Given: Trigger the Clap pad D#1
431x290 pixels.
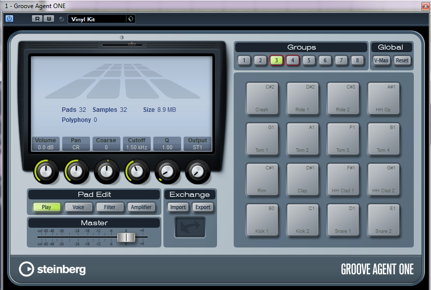Looking at the screenshot, I should click(303, 179).
